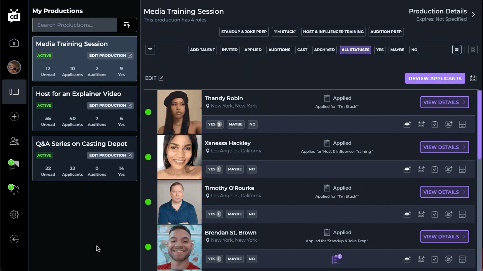Viewport: 483px width, 271px height.
Task: Click the sort productions icon
Action: coord(127,25)
